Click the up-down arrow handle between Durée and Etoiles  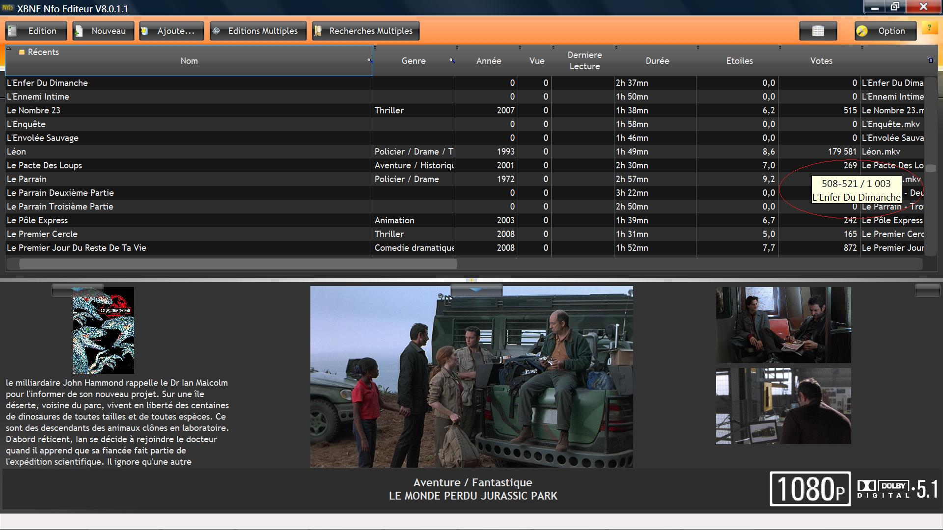point(698,48)
